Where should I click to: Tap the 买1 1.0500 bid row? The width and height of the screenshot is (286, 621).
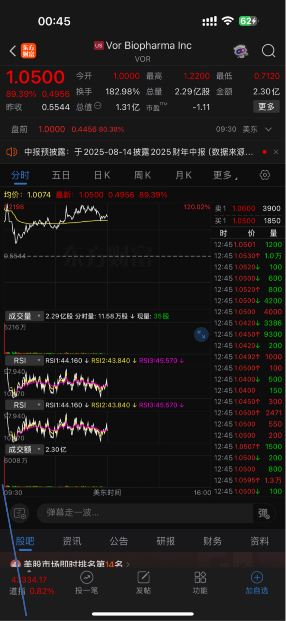248,221
